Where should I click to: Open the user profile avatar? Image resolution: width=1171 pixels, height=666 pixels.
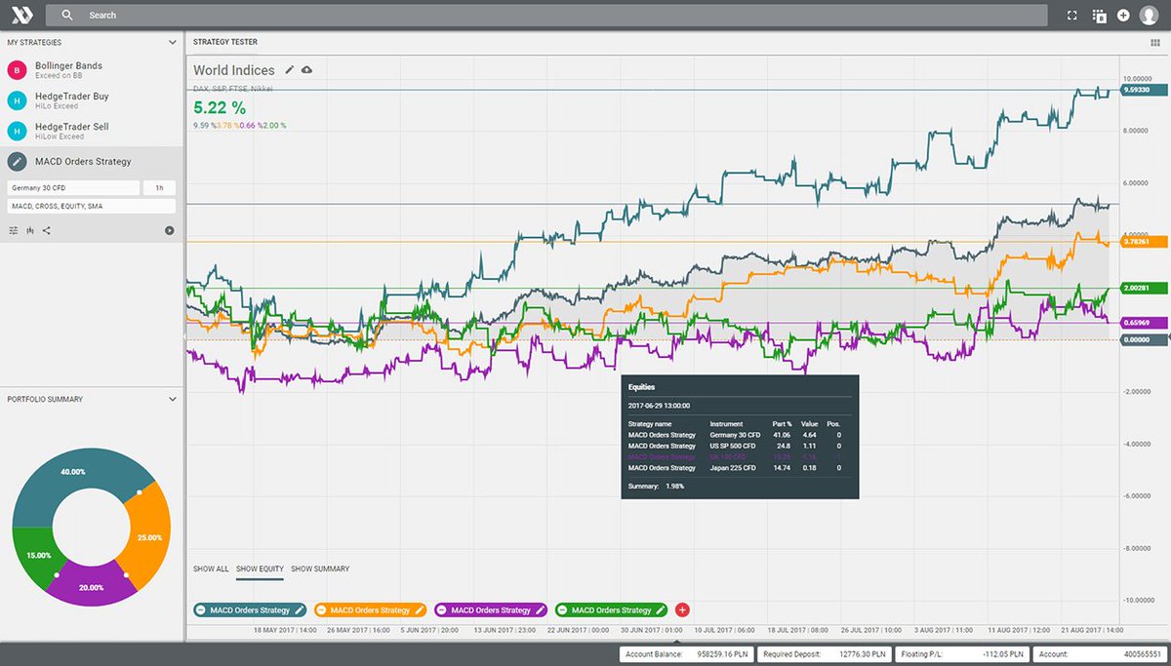tap(1150, 16)
